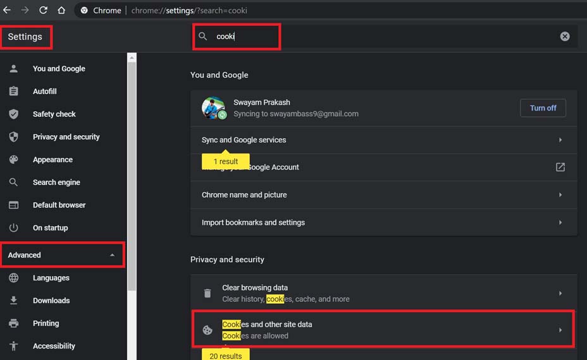Expand Clear browsing data chevron
Screen dimensions: 587x360
coord(560,293)
